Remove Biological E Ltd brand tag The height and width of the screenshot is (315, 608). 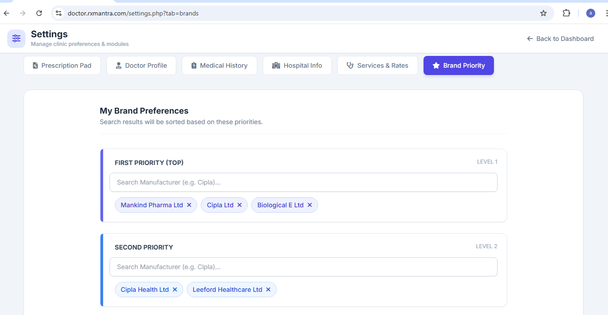tap(309, 205)
